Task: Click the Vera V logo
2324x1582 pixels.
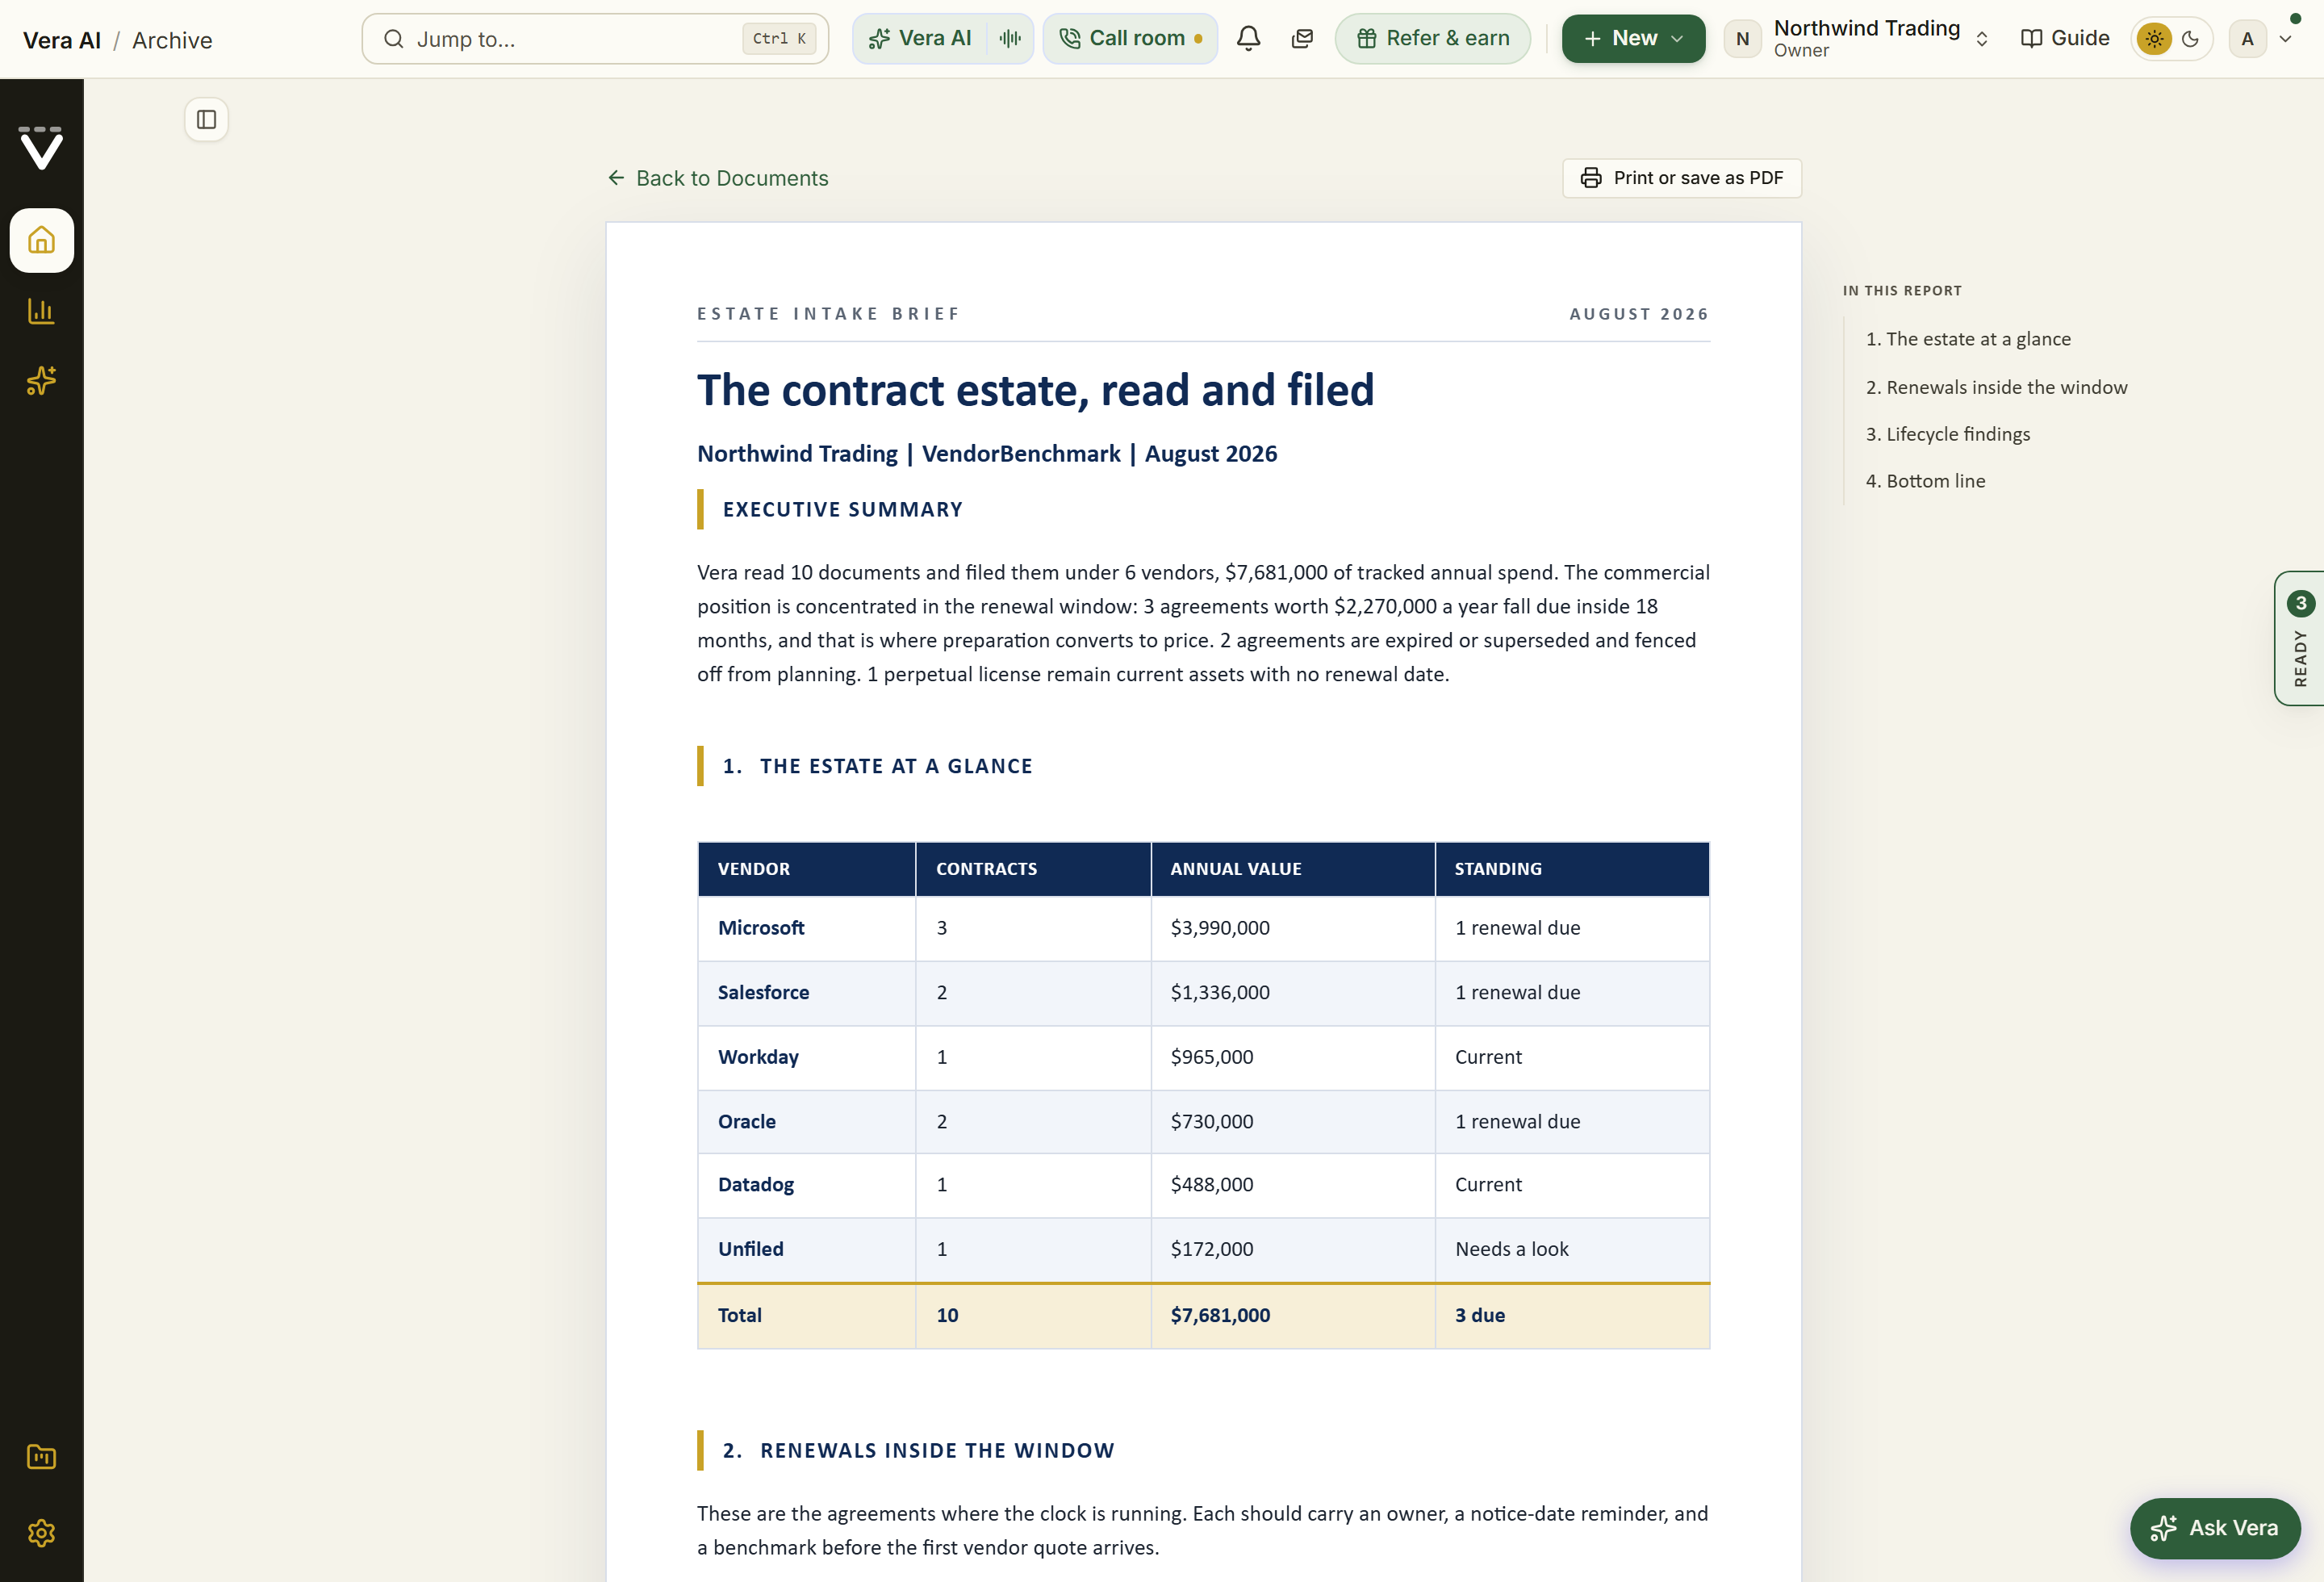Action: pyautogui.click(x=41, y=148)
